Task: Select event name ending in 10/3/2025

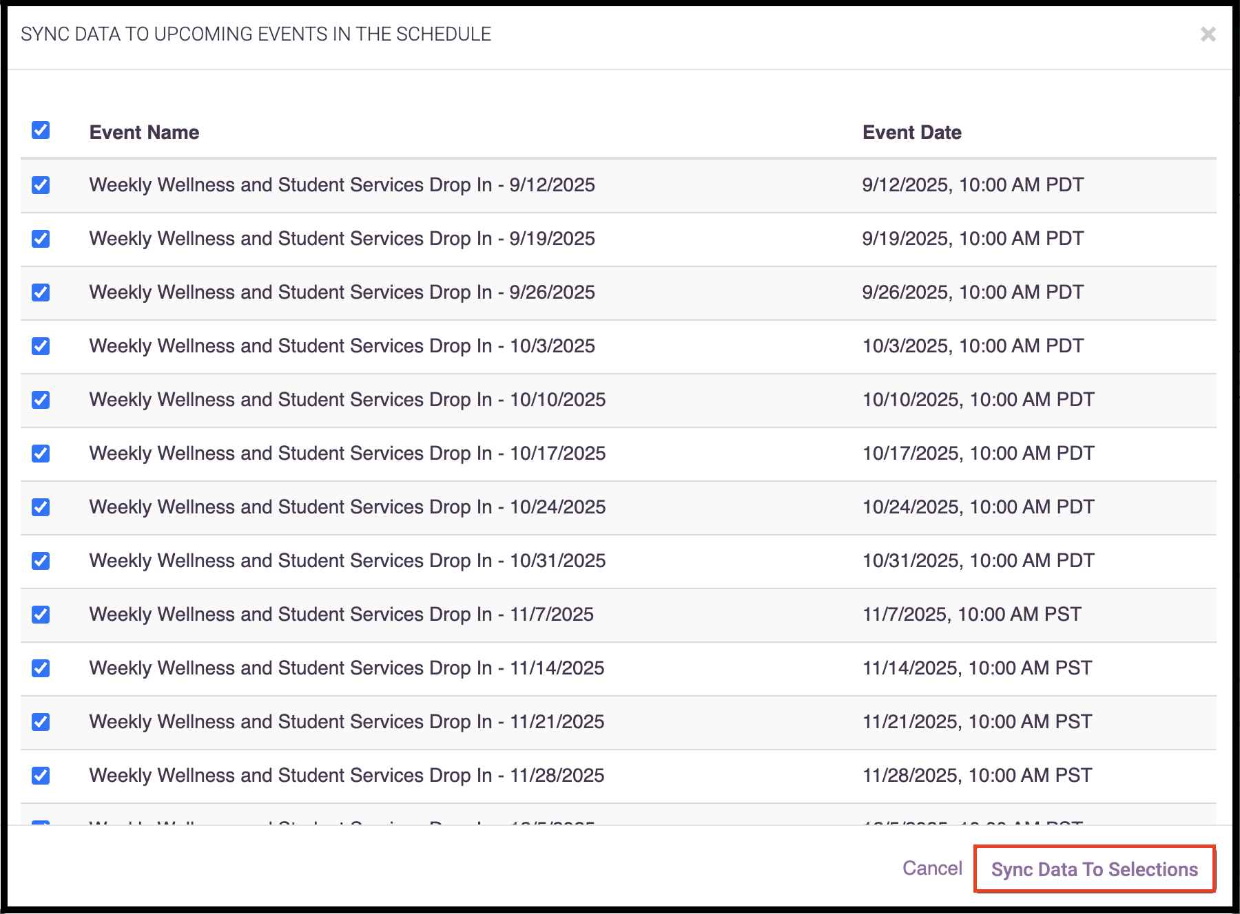Action: click(342, 346)
